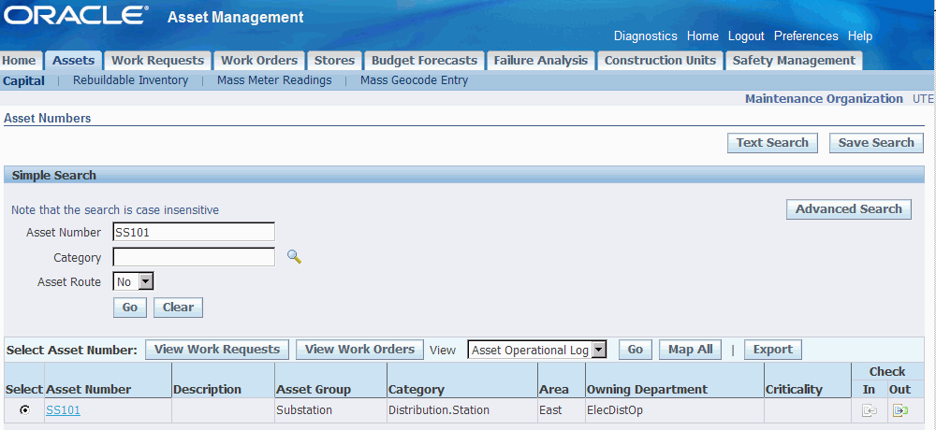Click the Owning Department column header
936x430 pixels.
click(647, 390)
